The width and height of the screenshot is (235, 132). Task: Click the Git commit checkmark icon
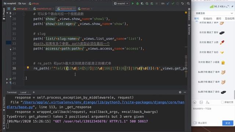click(x=173, y=3)
